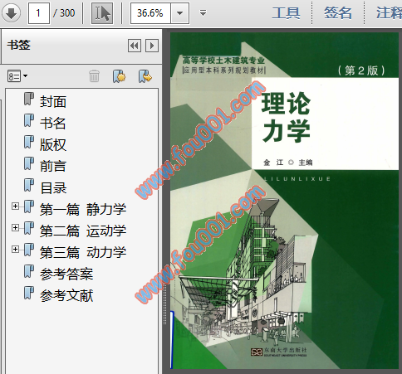Select the 目录 bookmark
Viewport: 402px width, 374px height.
pyautogui.click(x=53, y=188)
